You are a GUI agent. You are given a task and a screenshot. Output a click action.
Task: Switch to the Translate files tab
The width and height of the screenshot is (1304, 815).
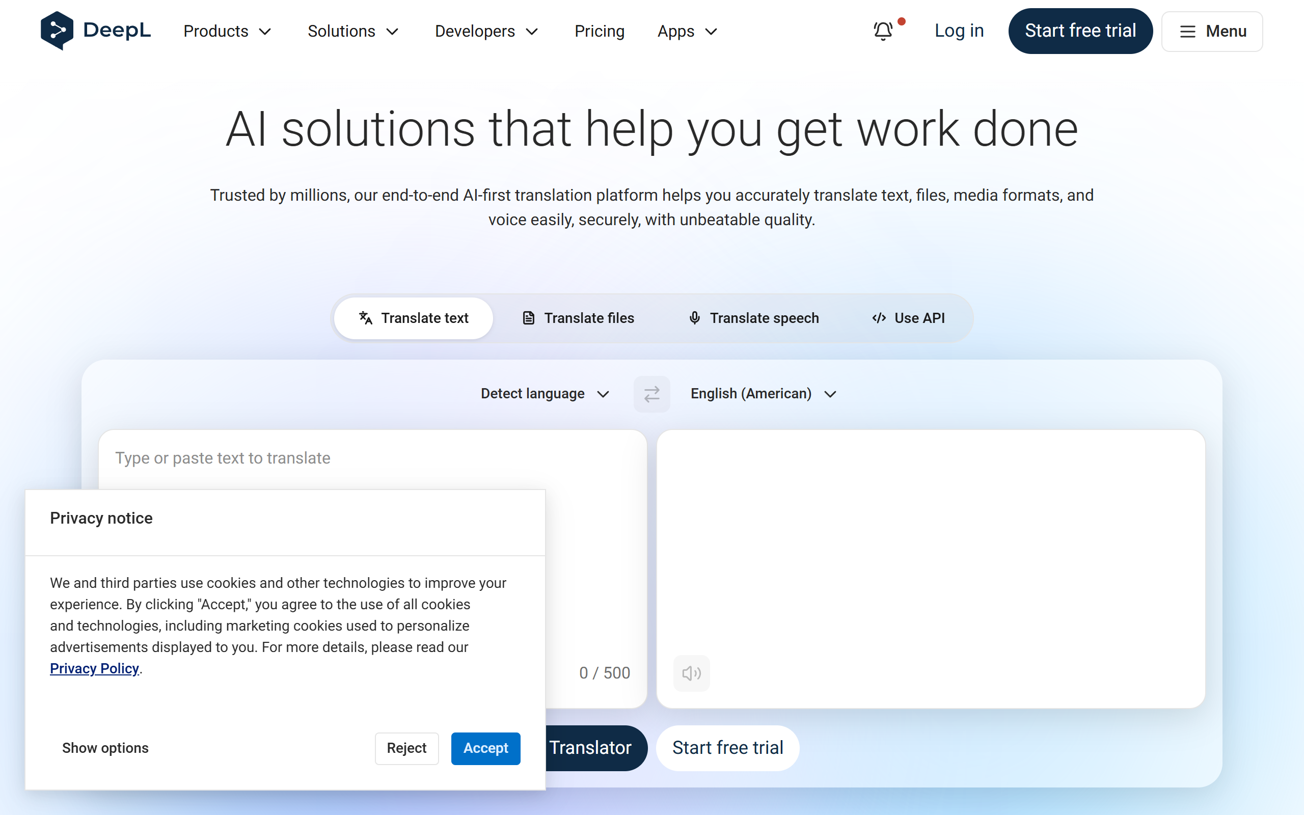coord(578,318)
